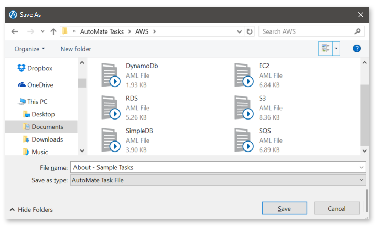Click the DynamoDb file name text
378x227 pixels.
tap(142, 66)
